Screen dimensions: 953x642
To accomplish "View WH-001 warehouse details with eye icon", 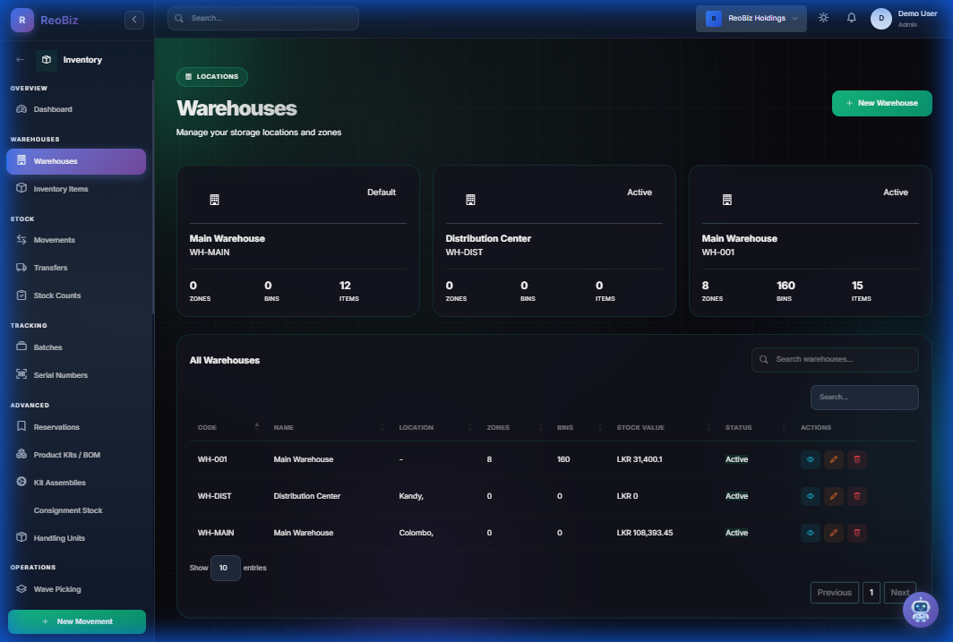I will [810, 459].
